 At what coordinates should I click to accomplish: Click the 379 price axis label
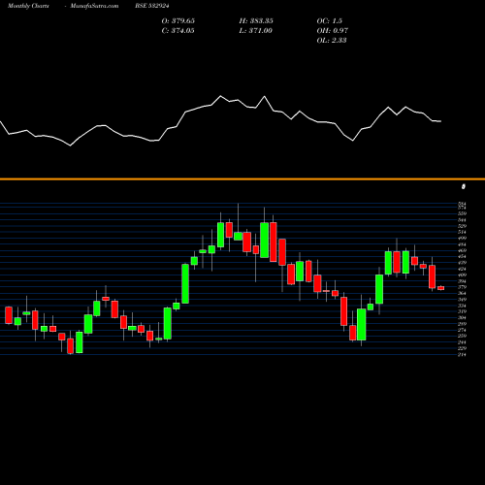[462, 287]
